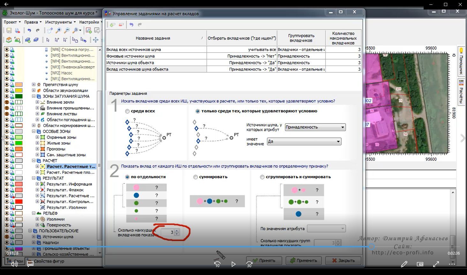Collapse the "ОСОБЫЕ ЗОНЫ" tree node

point(34,131)
